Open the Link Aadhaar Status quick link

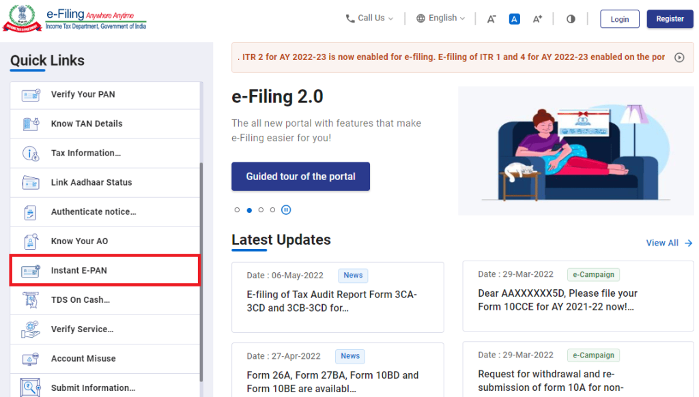105,183
